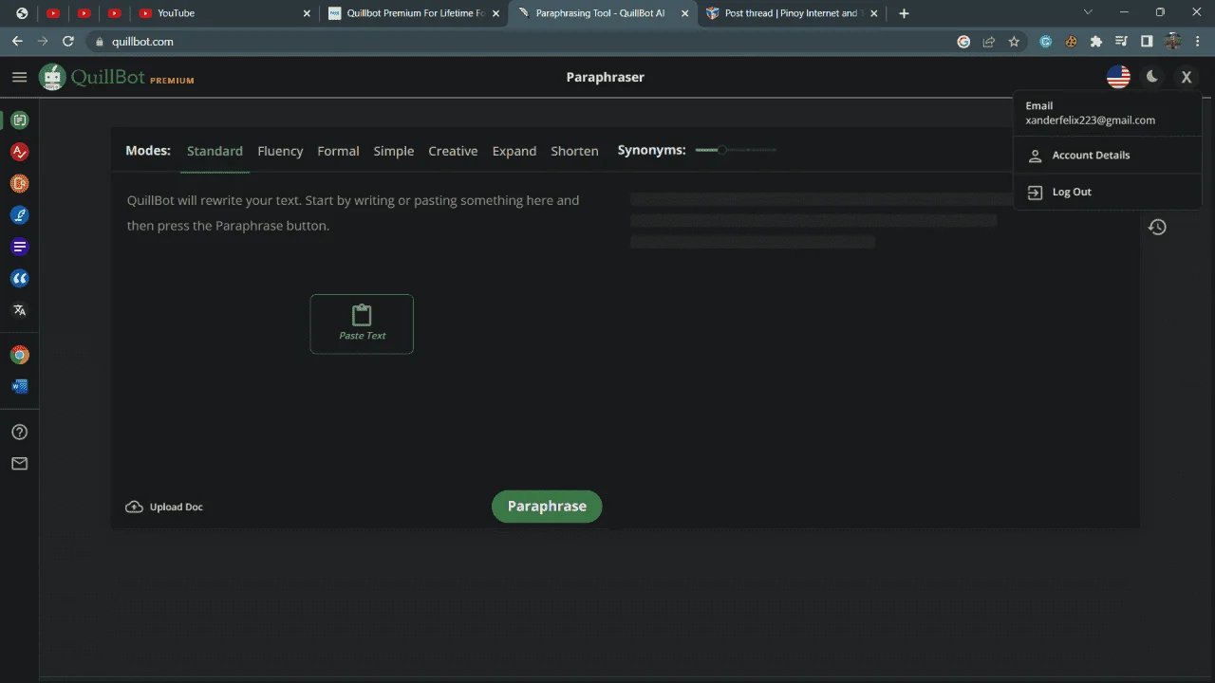The height and width of the screenshot is (683, 1215).
Task: Select the Expand mode
Action: pyautogui.click(x=514, y=151)
